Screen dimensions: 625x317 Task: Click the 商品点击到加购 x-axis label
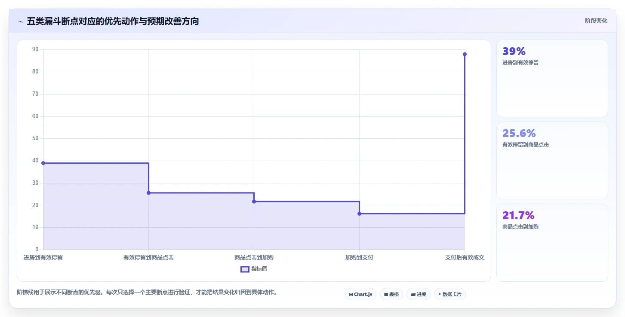click(x=254, y=258)
